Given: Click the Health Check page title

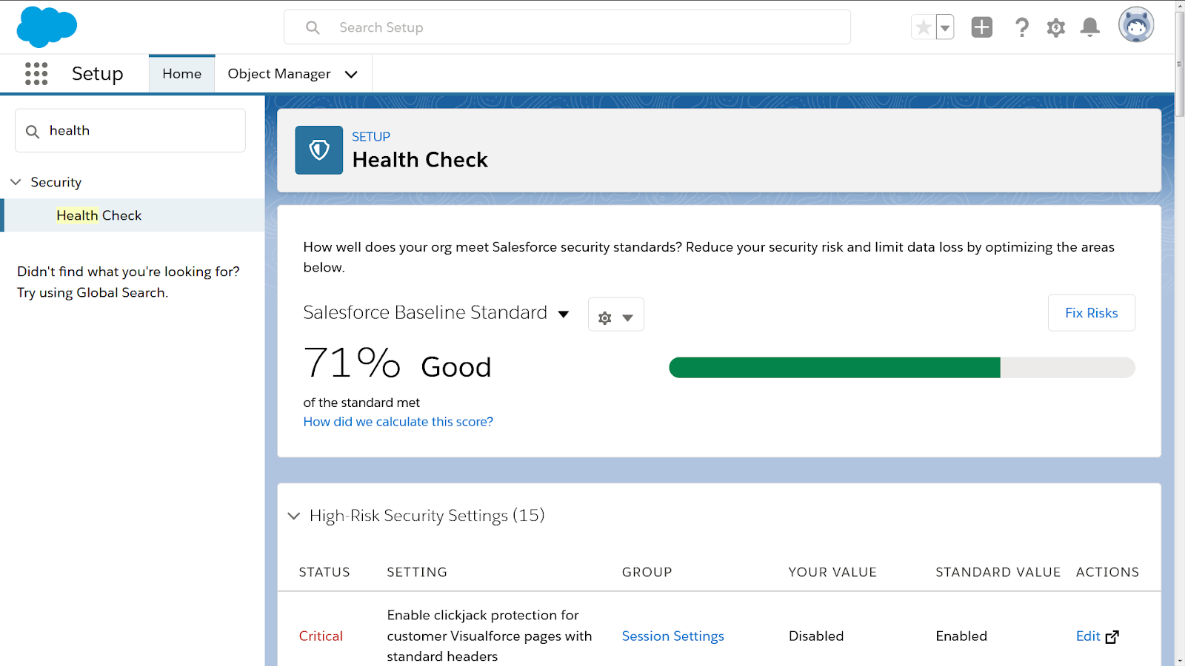Looking at the screenshot, I should click(420, 160).
